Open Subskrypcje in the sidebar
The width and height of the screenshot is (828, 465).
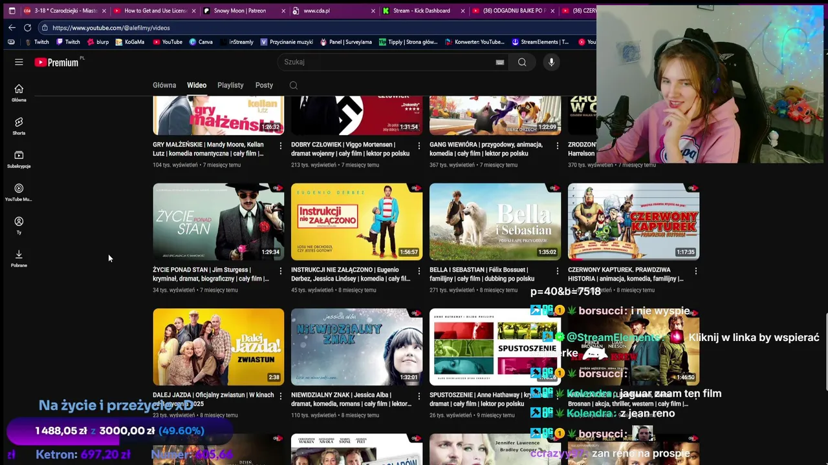pyautogui.click(x=19, y=159)
